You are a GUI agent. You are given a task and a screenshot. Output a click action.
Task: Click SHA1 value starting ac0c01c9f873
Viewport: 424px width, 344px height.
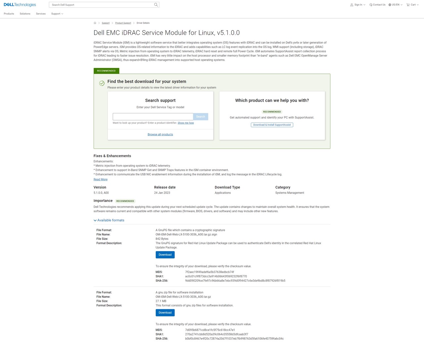[216, 276]
